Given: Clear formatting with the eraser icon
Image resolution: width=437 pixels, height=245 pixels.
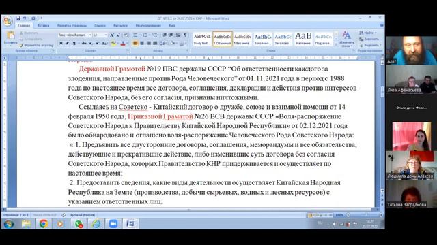Looking at the screenshot, I should click(126, 35).
